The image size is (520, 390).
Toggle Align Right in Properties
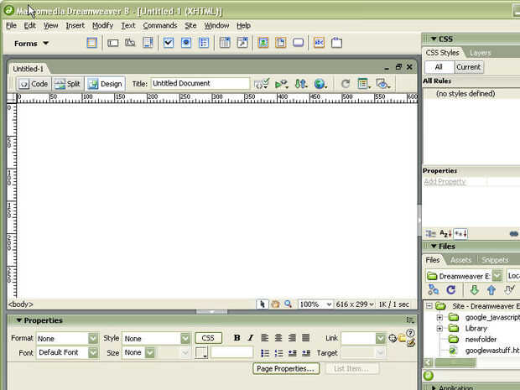click(x=292, y=338)
